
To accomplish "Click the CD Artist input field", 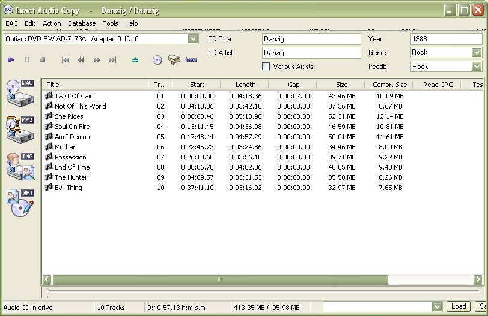I will pos(311,53).
